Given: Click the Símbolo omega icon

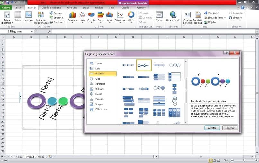Looking at the screenshot, I should (230, 18).
